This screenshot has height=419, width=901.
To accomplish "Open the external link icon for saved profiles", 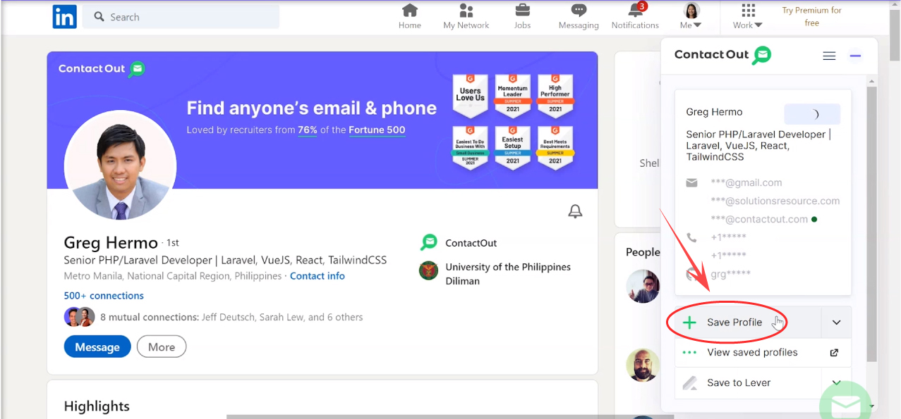I will pos(834,353).
